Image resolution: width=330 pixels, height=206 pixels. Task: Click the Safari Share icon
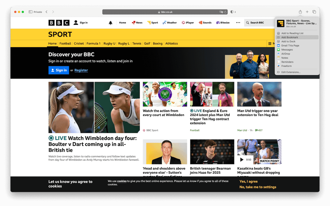pos(300,12)
